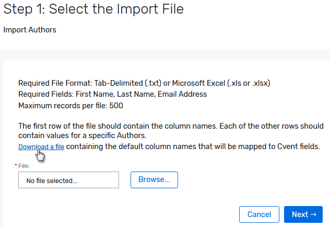The width and height of the screenshot is (330, 227).
Task: Click the "500" record limit value
Action: pyautogui.click(x=116, y=105)
